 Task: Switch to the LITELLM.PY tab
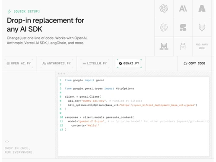point(95,64)
